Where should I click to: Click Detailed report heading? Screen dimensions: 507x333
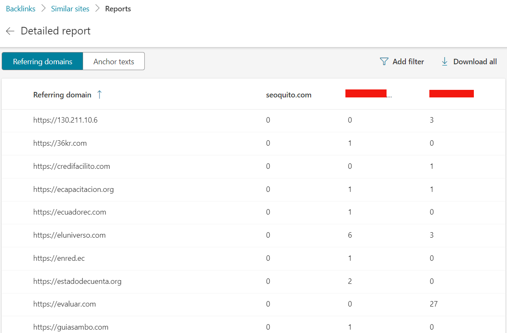coord(55,31)
